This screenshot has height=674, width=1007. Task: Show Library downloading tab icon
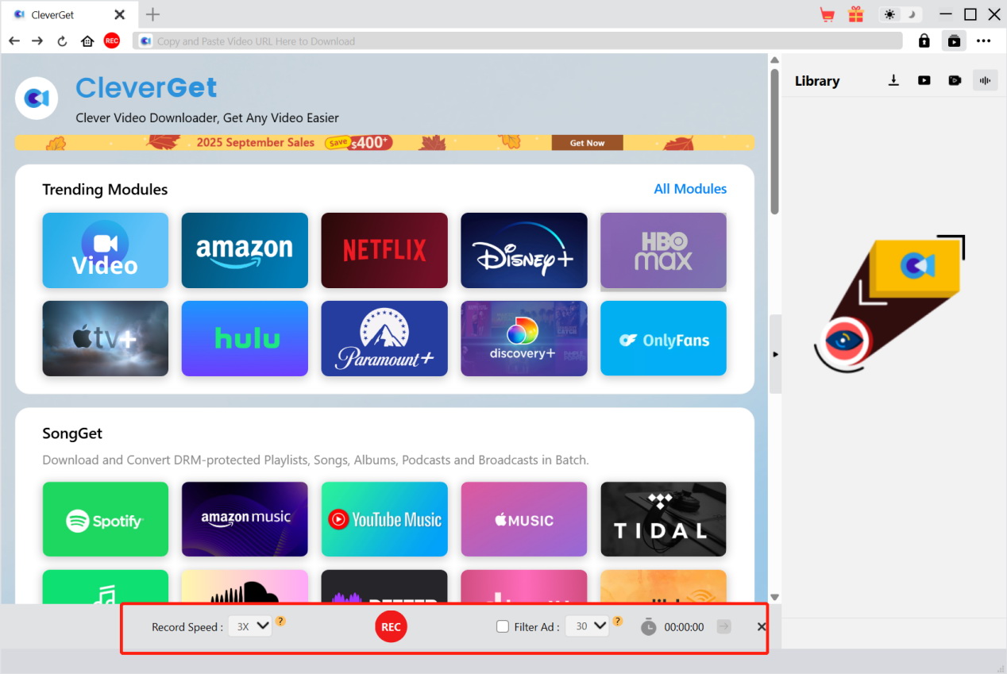coord(893,80)
